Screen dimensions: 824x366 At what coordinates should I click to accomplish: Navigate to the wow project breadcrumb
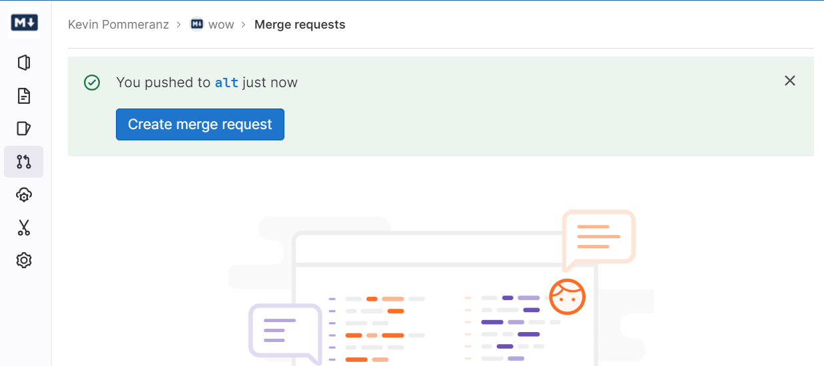[x=221, y=25]
